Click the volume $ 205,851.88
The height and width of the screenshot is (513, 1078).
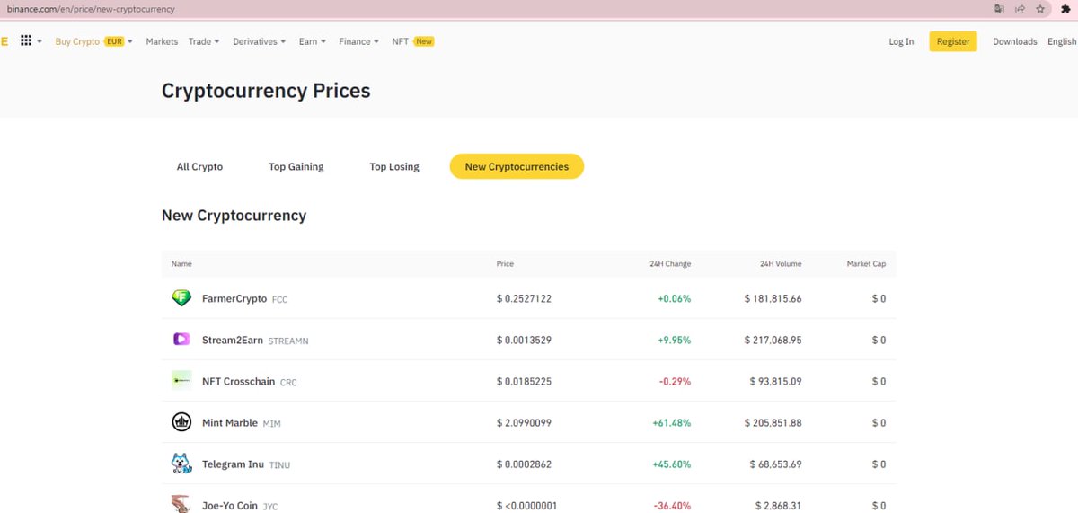(x=773, y=422)
